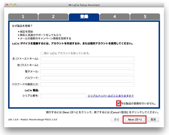Click the LSA version text at bottom

[x=33, y=119]
